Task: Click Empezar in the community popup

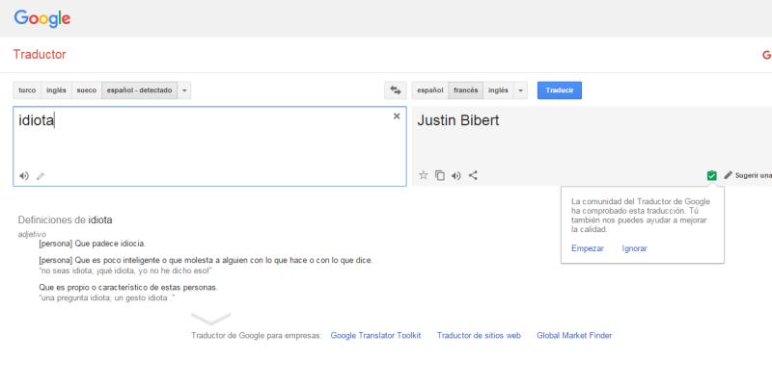Action: point(587,248)
